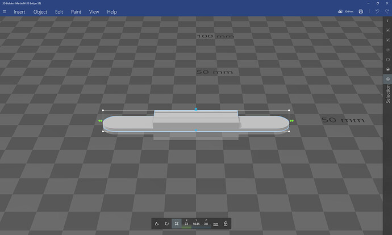
Task: Click the blue up arrow handle on model
Action: point(196,110)
